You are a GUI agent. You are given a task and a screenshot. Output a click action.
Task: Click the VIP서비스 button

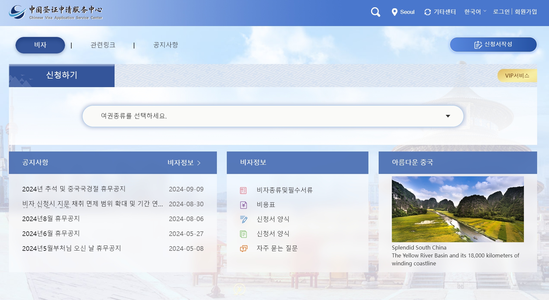[517, 76]
